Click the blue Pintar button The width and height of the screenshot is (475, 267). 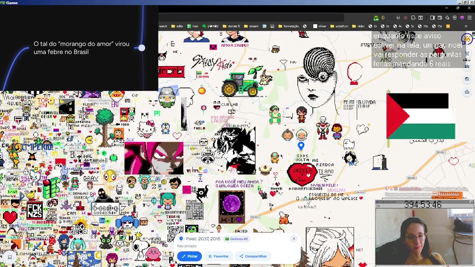tap(189, 256)
